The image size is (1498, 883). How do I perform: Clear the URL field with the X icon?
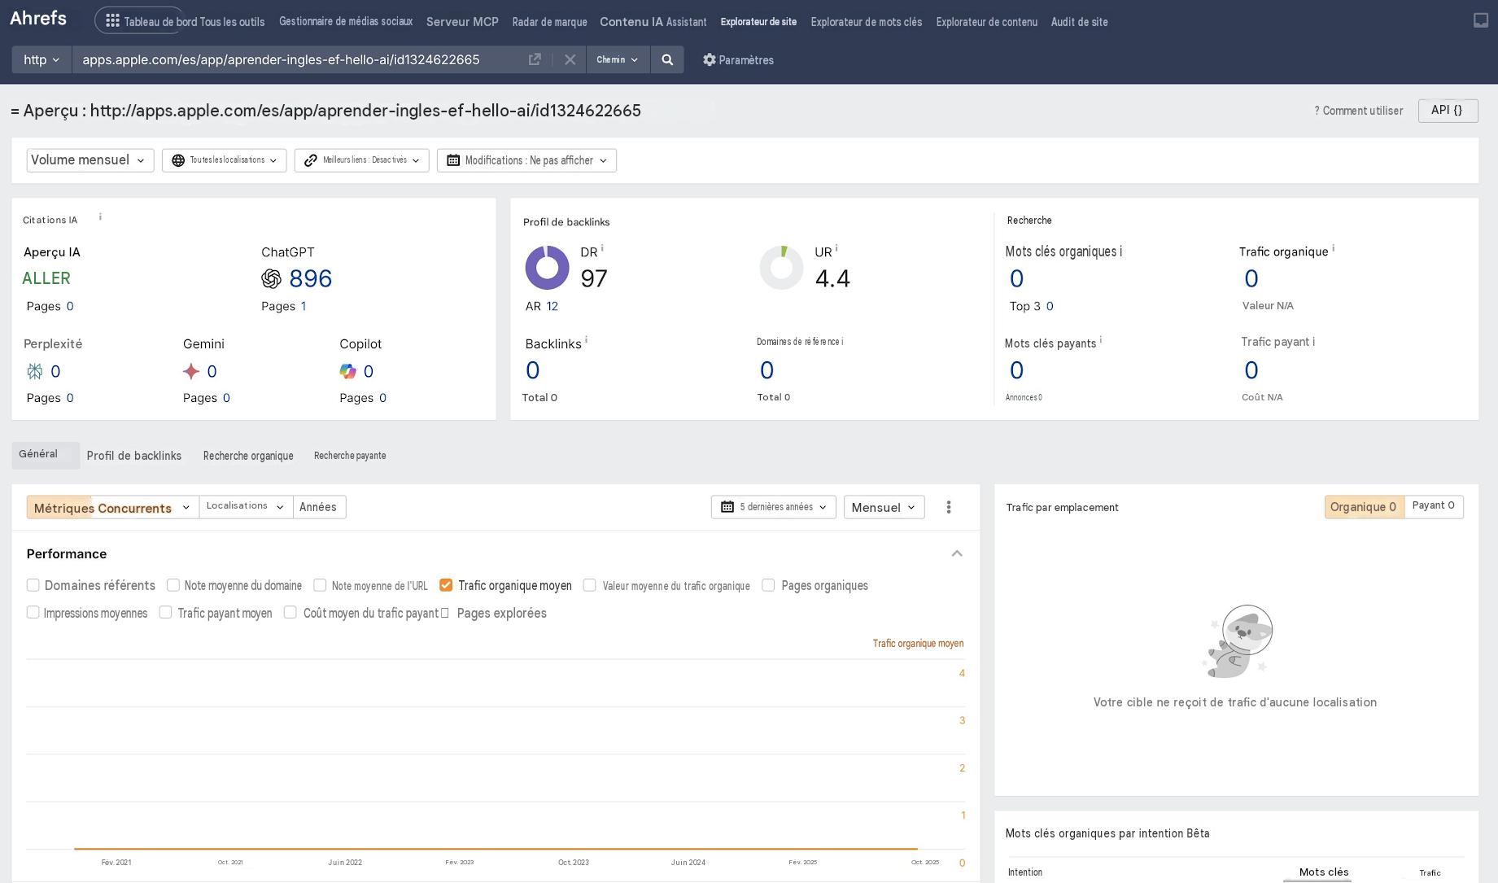click(x=570, y=59)
